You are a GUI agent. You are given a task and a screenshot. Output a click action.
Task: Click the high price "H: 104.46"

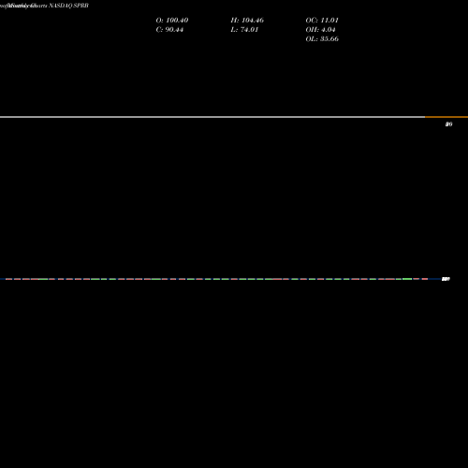tap(247, 21)
